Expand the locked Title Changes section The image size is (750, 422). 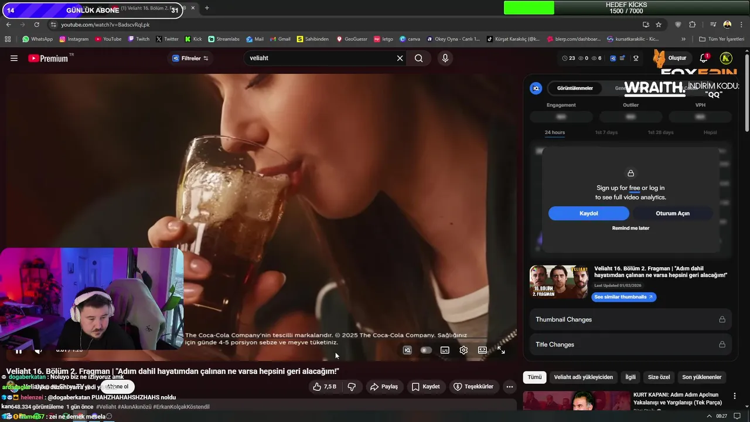pos(630,345)
